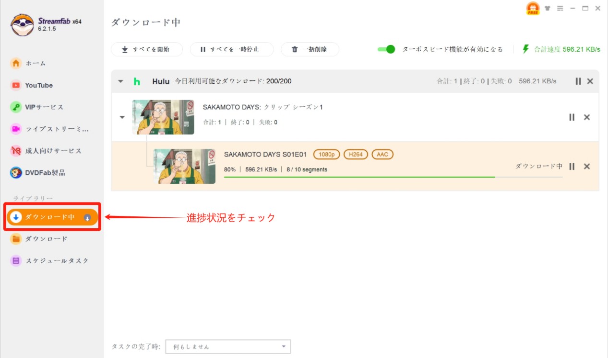Click the FREE badge icon in title bar

(533, 9)
